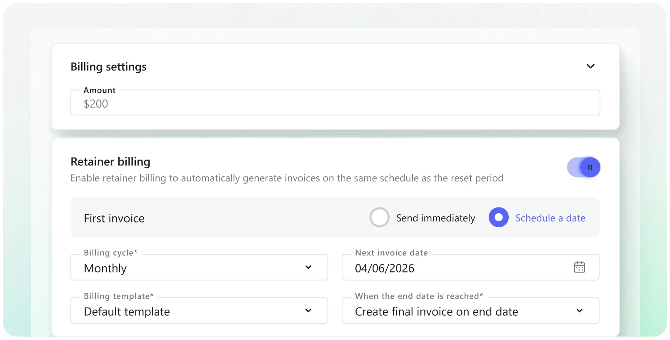The width and height of the screenshot is (670, 340).
Task: Collapse the Billing settings section chevron
Action: click(590, 66)
